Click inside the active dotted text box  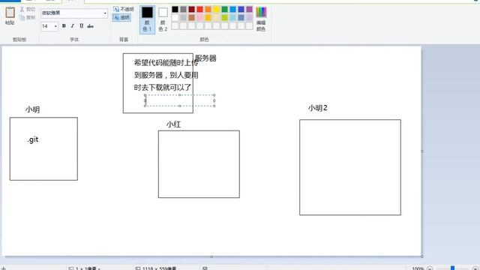(180, 100)
